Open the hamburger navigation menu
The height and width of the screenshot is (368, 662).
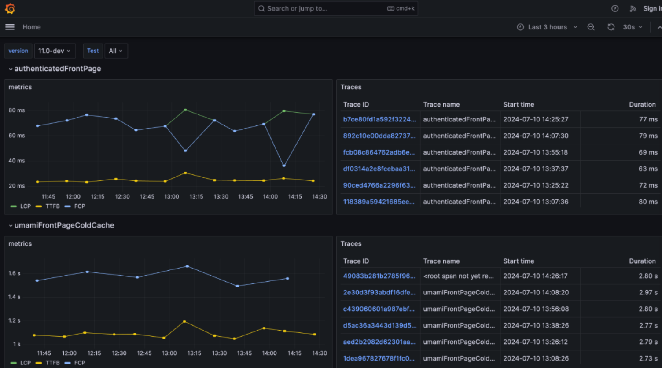(x=10, y=27)
